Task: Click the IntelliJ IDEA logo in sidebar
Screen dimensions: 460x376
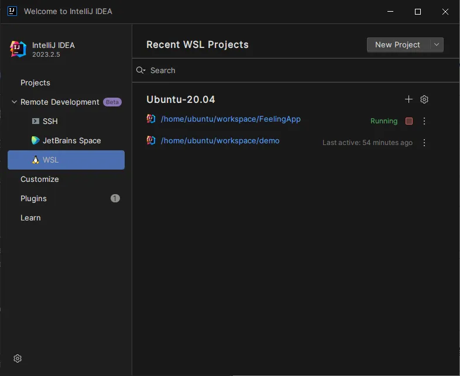Action: point(18,49)
